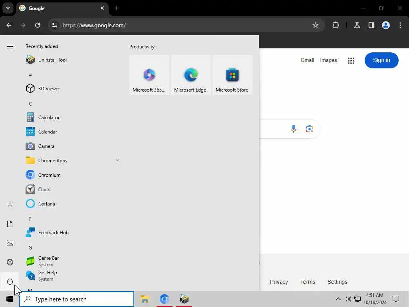
Task: Click the taskbar search box
Action: [77, 299]
